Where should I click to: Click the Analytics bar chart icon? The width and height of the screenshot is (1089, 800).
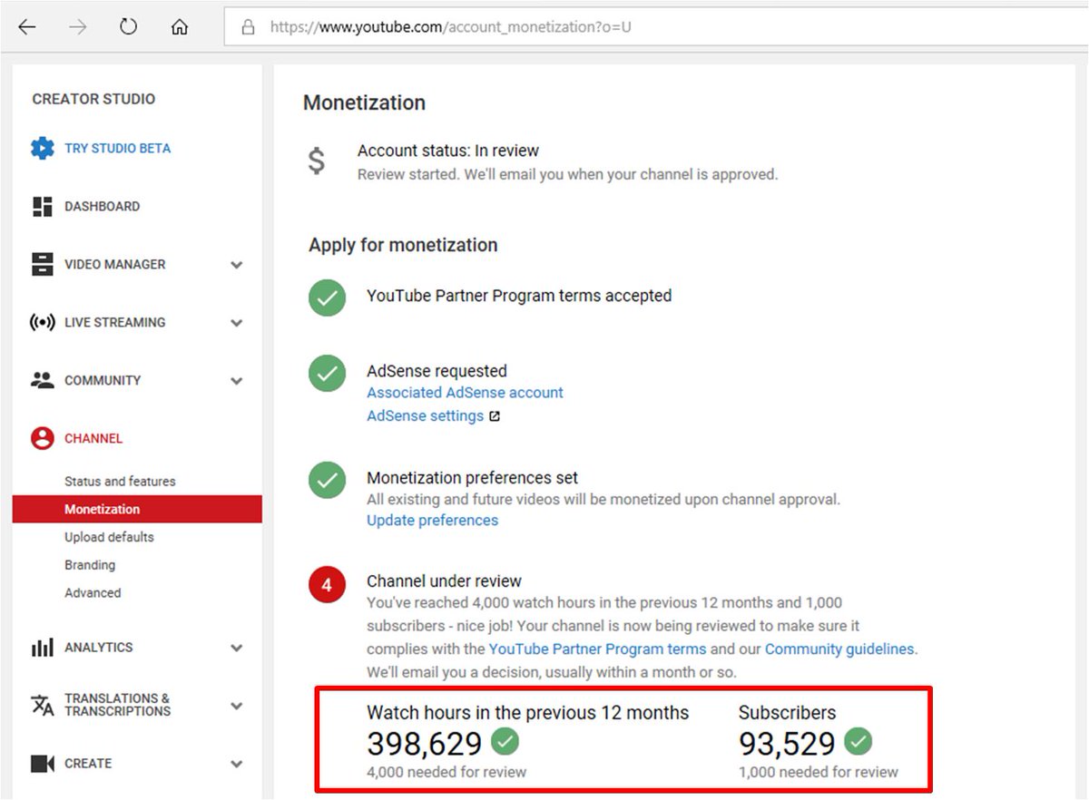(42, 648)
